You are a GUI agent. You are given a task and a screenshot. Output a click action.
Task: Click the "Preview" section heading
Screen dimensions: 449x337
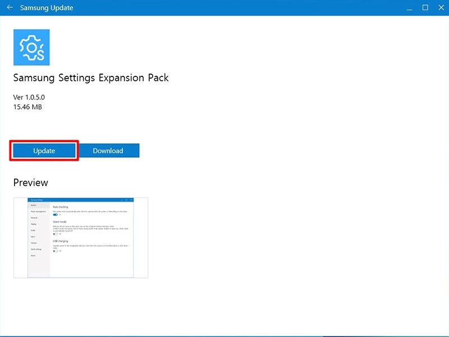pyautogui.click(x=31, y=183)
